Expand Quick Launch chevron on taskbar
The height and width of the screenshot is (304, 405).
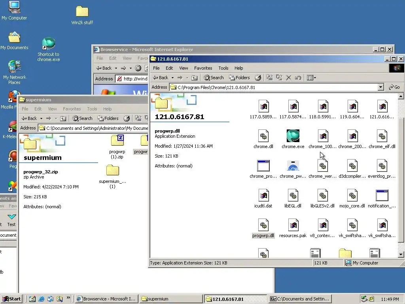(x=68, y=298)
